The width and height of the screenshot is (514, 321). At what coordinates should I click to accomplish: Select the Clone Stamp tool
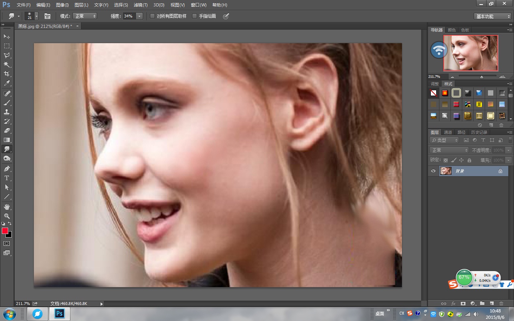tap(7, 112)
